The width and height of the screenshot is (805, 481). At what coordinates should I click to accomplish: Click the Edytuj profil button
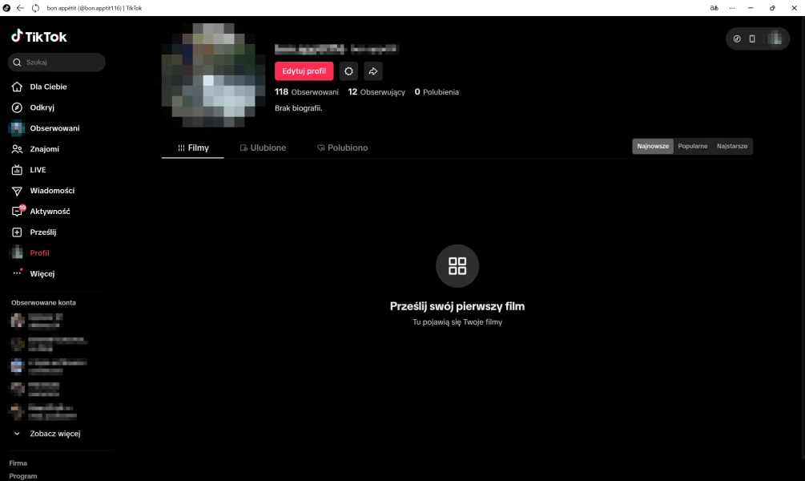pos(304,71)
